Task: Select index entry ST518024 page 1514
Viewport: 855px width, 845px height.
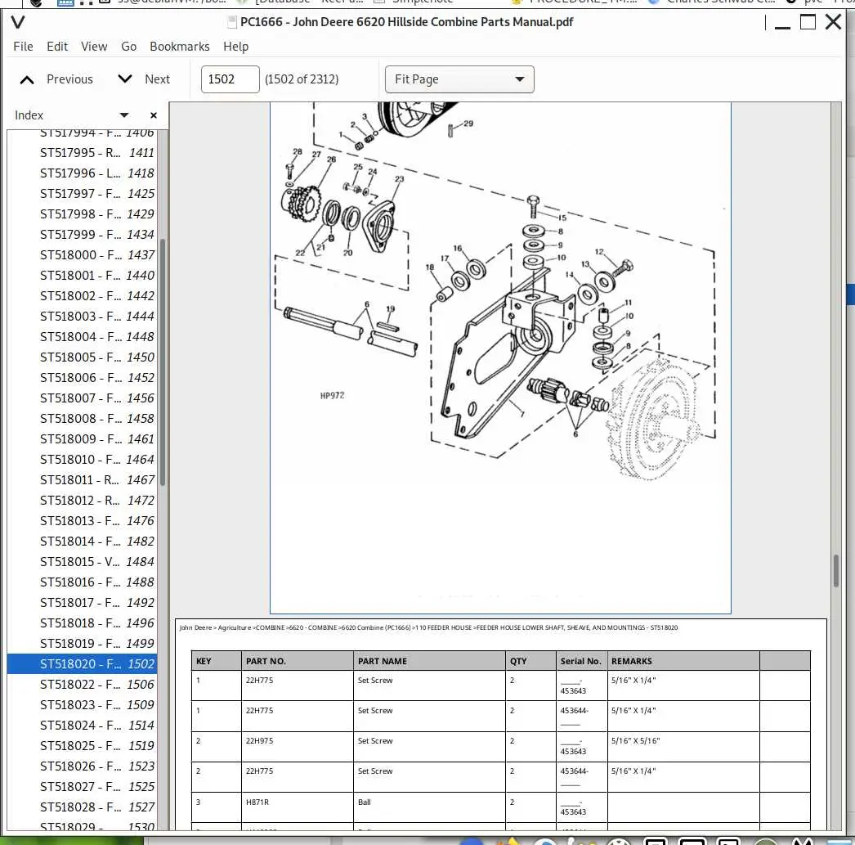Action: click(82, 726)
